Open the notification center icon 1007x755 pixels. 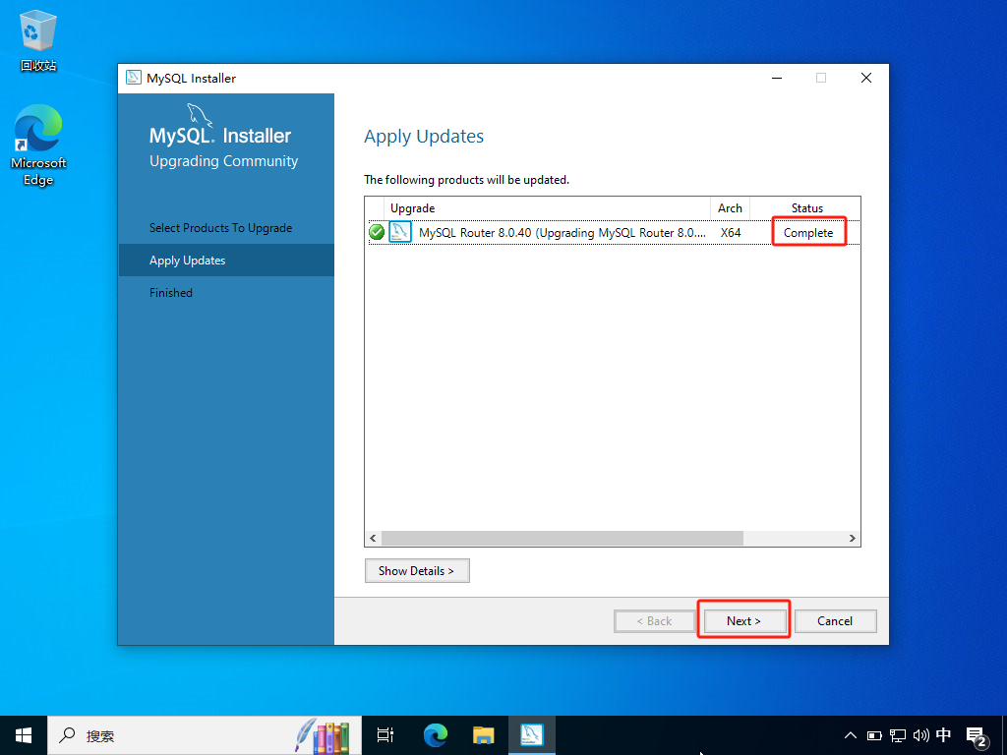(x=977, y=734)
